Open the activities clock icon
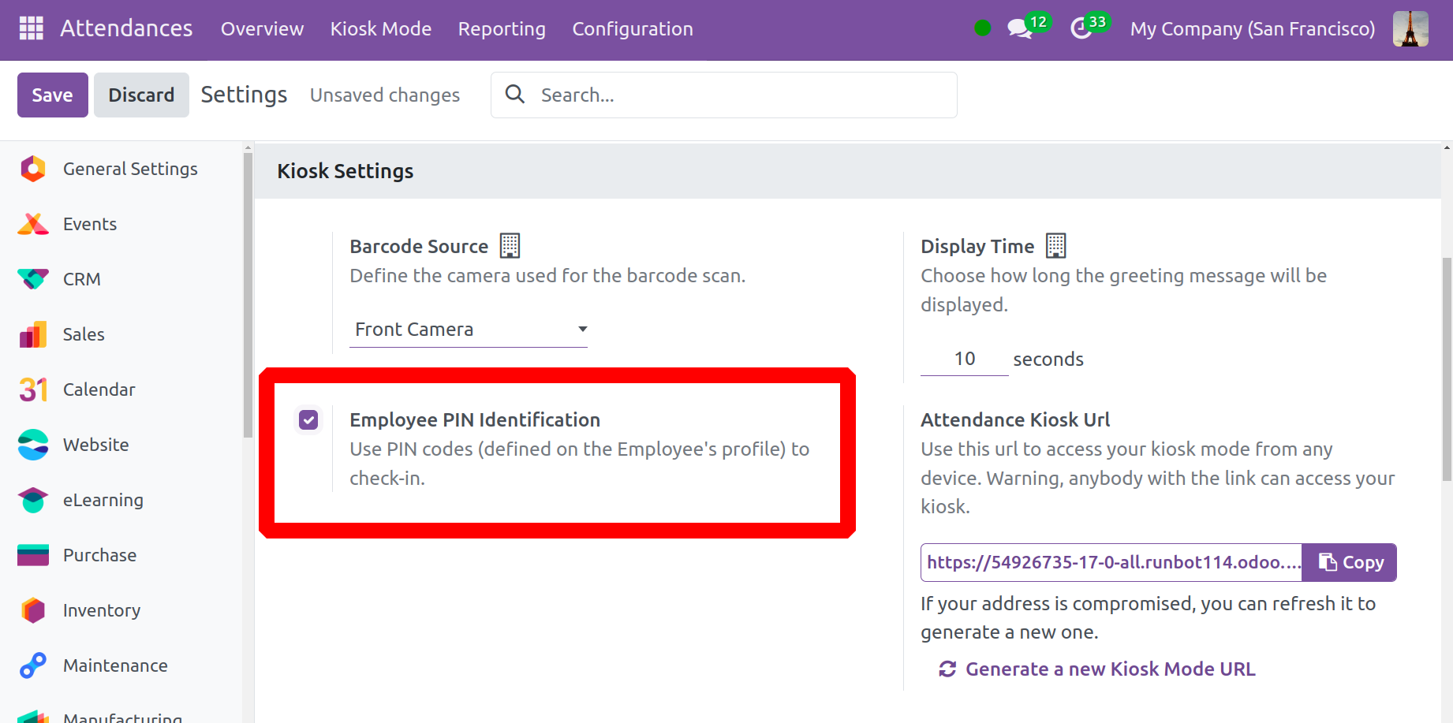 coord(1081,29)
